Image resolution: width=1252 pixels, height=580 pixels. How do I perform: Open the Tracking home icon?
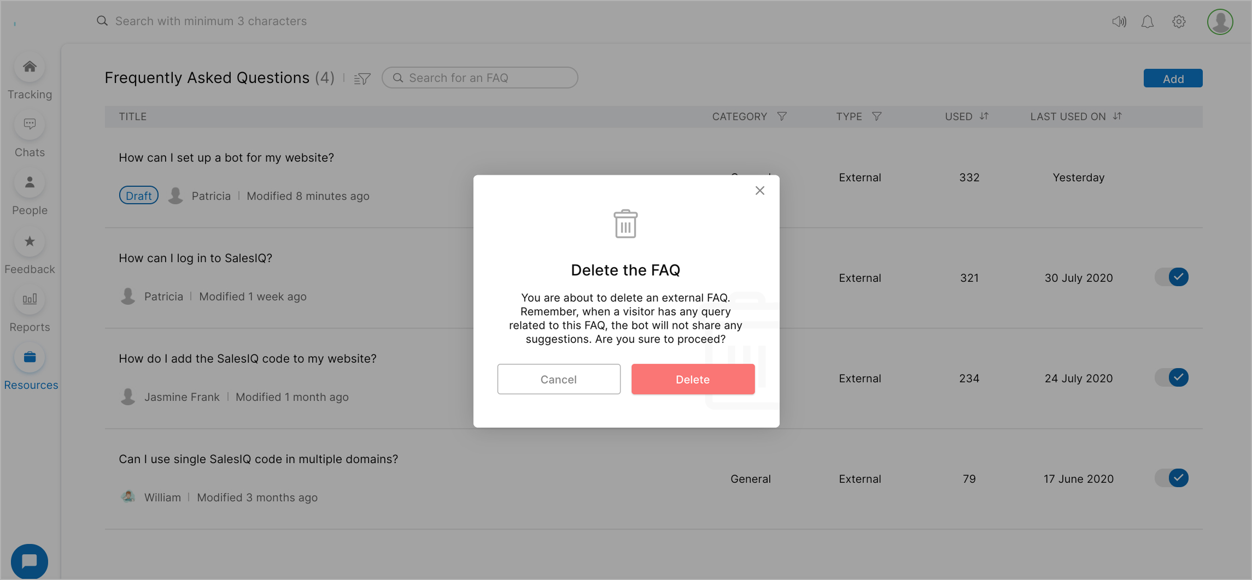click(30, 67)
